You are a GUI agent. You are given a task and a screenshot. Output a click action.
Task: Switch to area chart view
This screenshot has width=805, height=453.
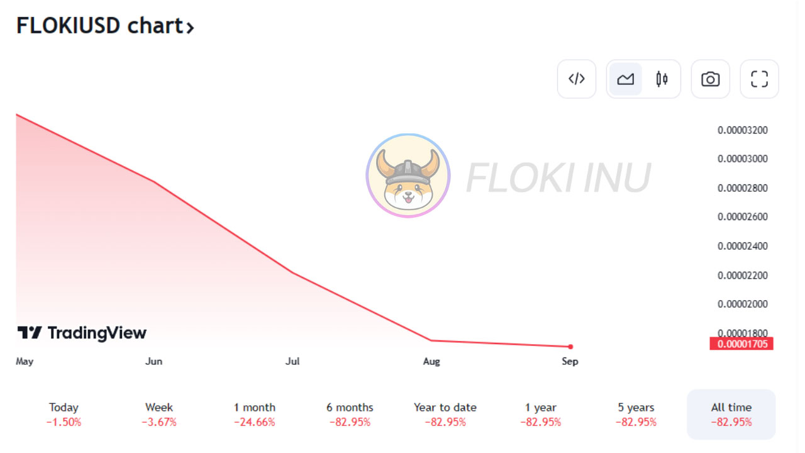626,79
